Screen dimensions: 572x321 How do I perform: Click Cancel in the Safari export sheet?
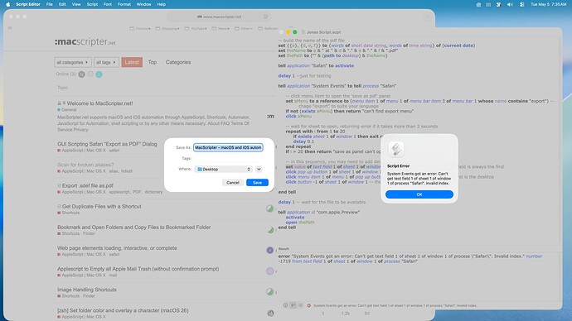tap(233, 182)
